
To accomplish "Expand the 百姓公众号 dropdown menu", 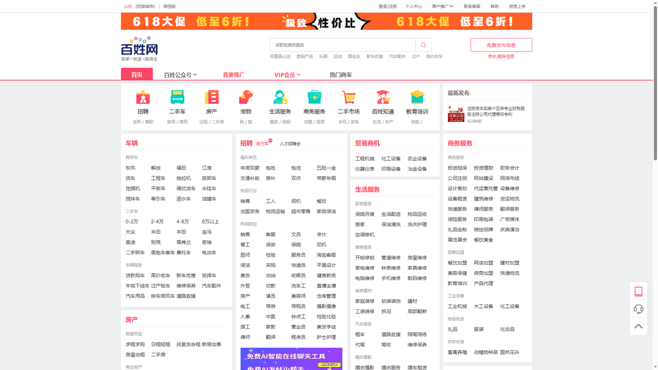I will pyautogui.click(x=180, y=75).
